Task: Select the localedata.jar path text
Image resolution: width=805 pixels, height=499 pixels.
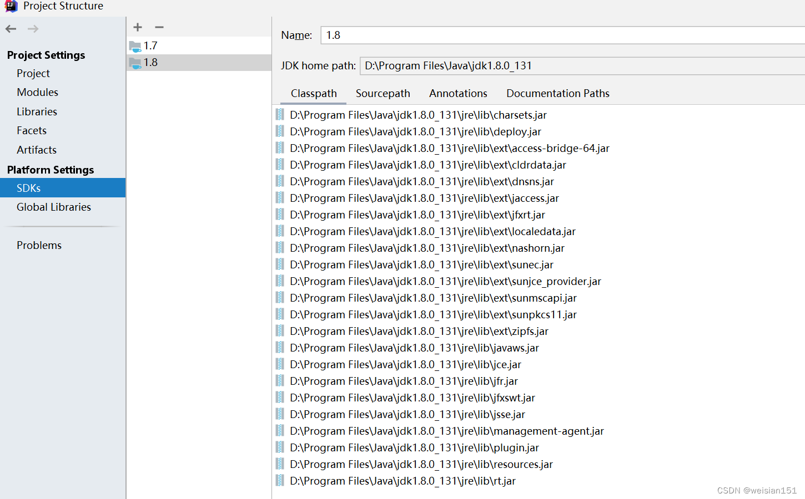Action: (x=432, y=231)
